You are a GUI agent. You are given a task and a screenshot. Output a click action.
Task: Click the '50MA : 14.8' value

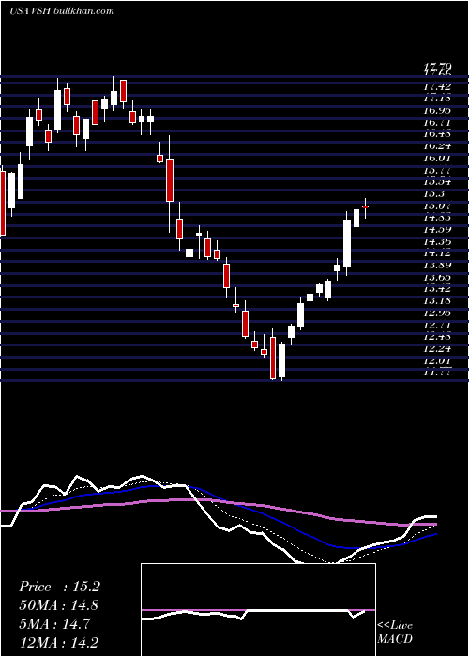click(59, 605)
